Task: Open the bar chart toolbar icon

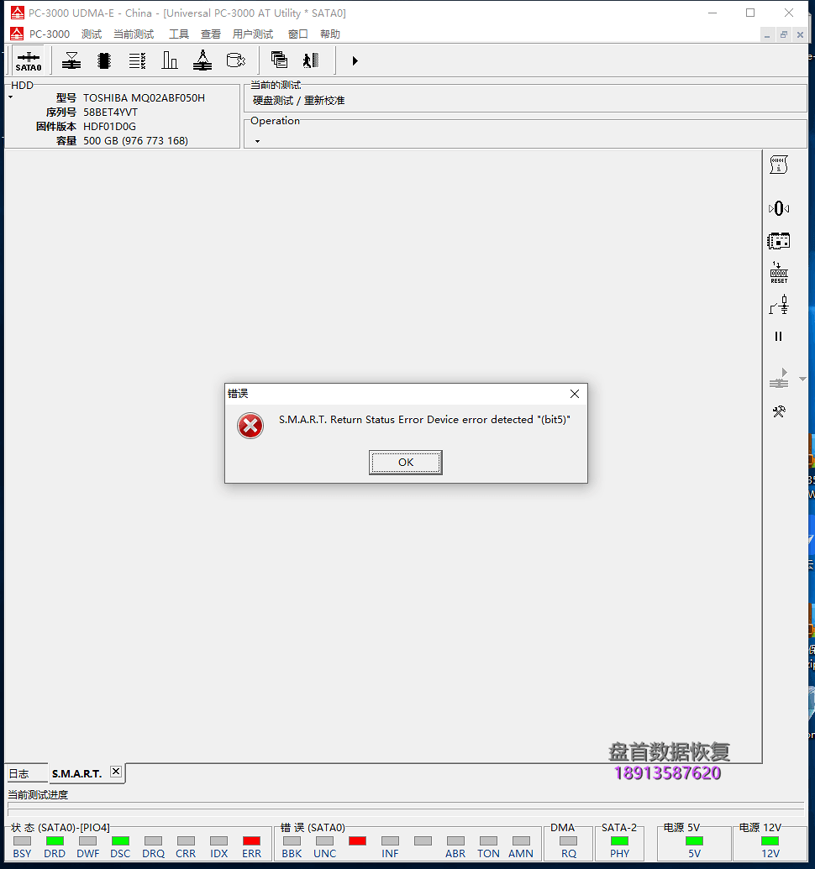Action: coord(170,60)
